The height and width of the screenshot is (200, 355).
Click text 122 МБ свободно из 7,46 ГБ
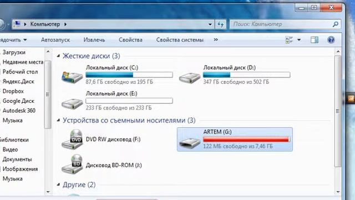coord(238,146)
